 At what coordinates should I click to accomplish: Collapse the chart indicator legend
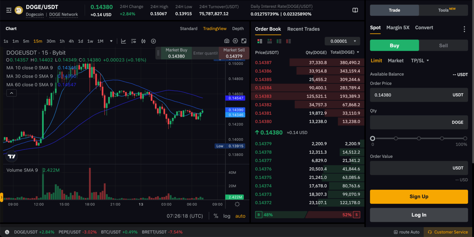(x=11, y=93)
